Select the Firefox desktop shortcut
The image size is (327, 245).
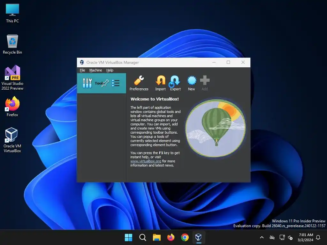pos(12,107)
